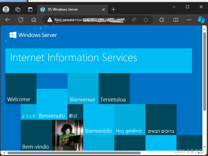
Task: Open the workspaces icon
Action: tap(18, 9)
